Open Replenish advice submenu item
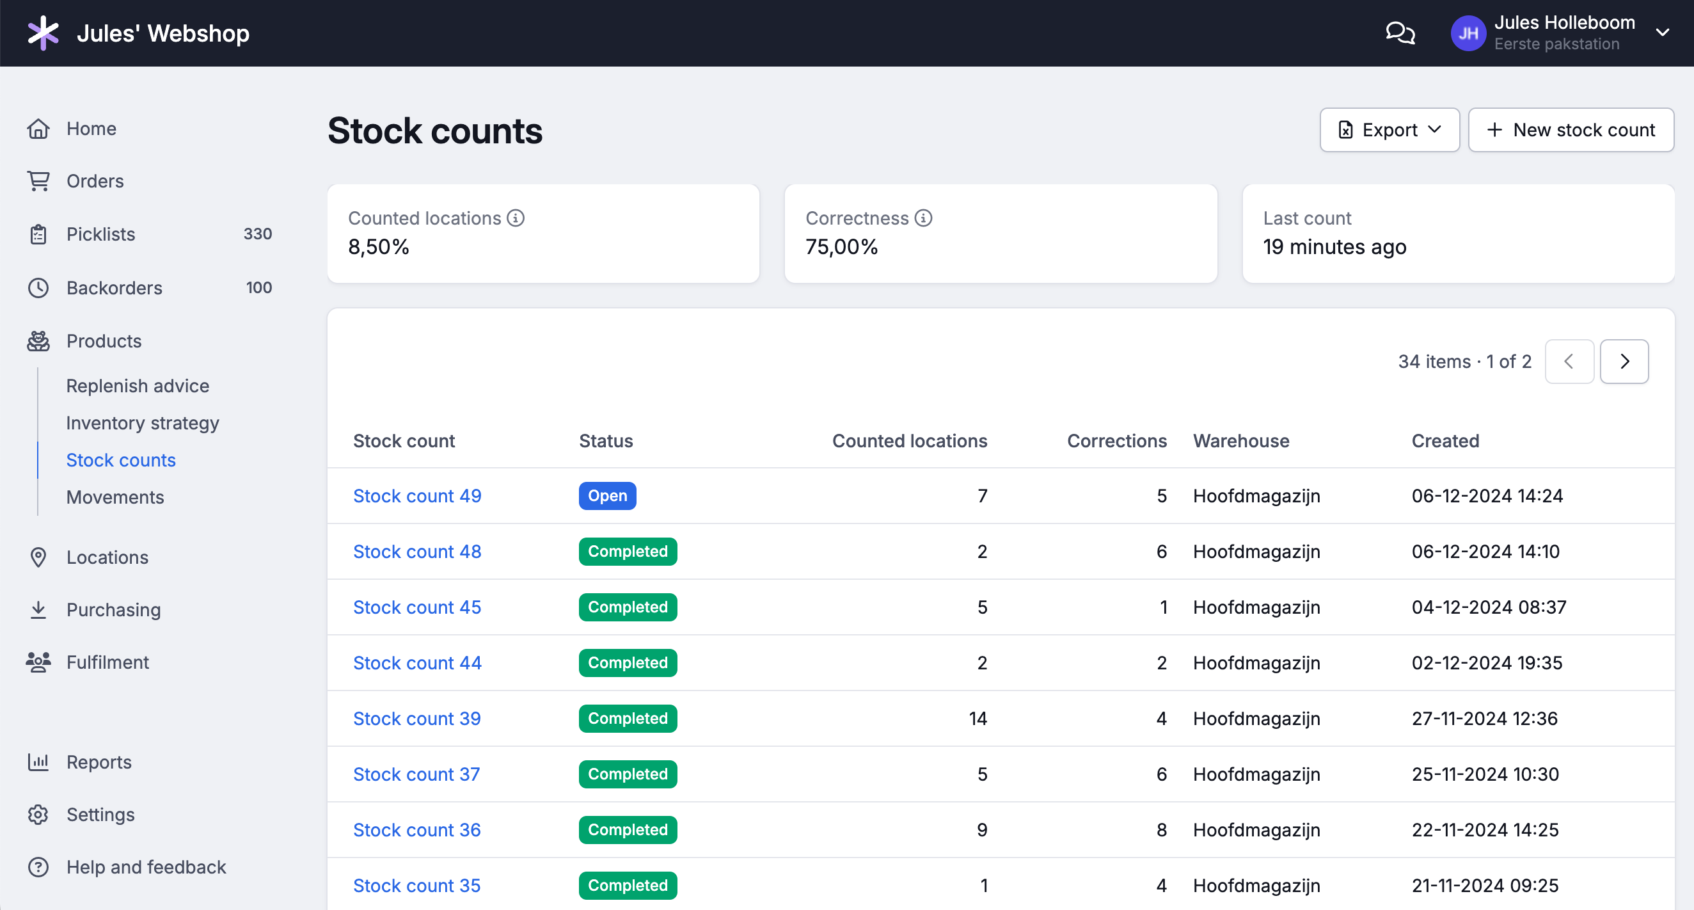 click(138, 386)
